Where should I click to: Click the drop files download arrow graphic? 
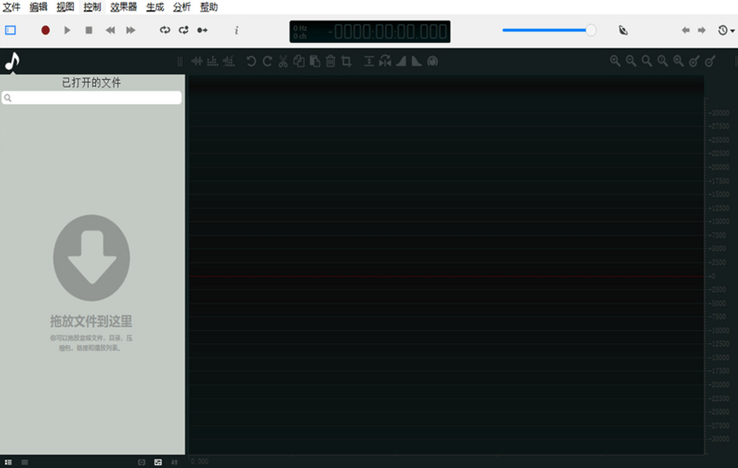(92, 258)
